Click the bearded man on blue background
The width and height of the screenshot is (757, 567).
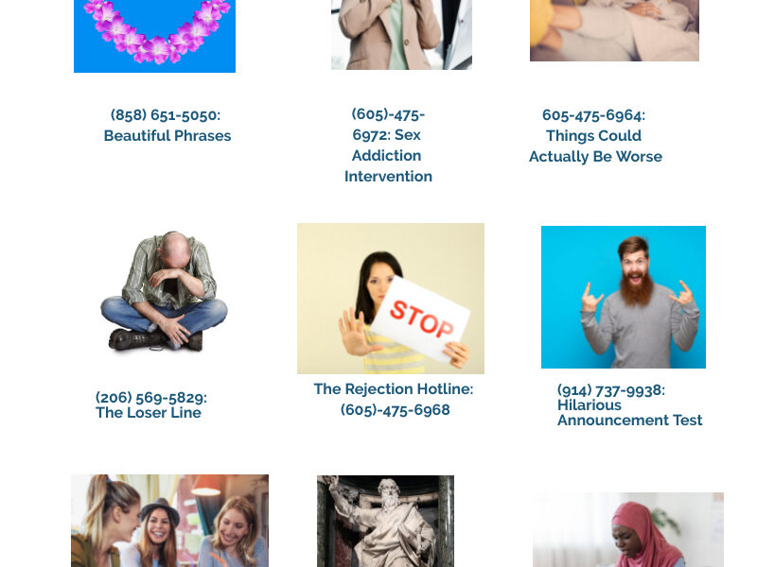tap(624, 297)
